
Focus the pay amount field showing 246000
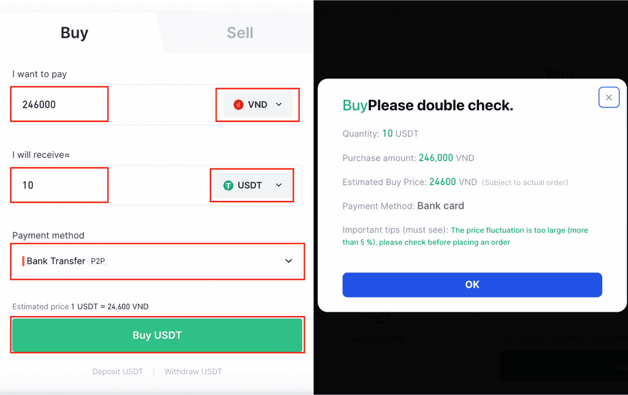click(59, 105)
